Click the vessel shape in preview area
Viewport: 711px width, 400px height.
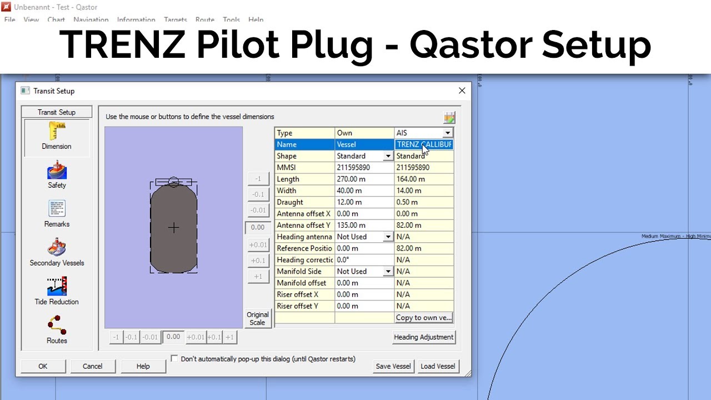coord(173,228)
